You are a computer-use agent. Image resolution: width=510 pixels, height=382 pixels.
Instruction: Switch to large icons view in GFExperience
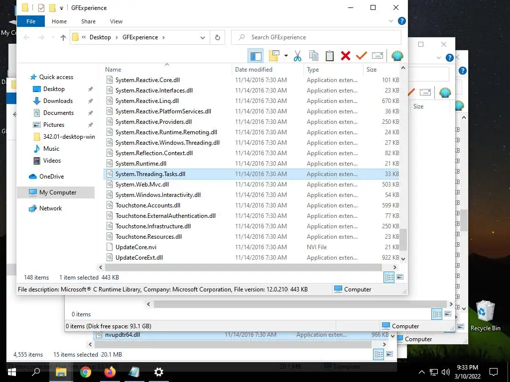[400, 277]
